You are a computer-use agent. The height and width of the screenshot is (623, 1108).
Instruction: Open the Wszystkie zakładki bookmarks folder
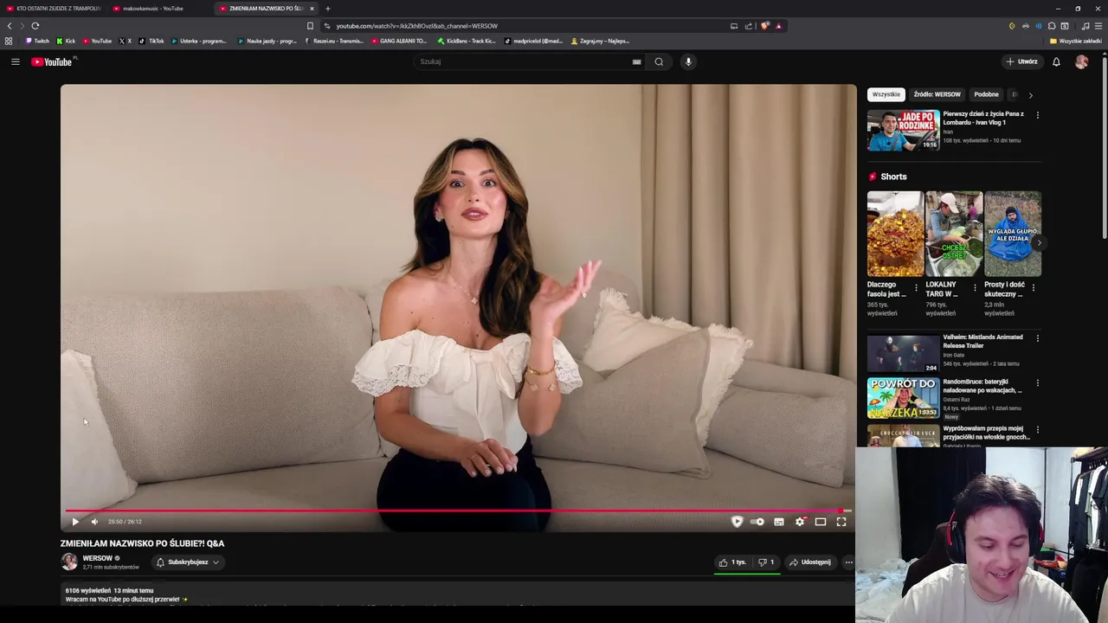1076,41
